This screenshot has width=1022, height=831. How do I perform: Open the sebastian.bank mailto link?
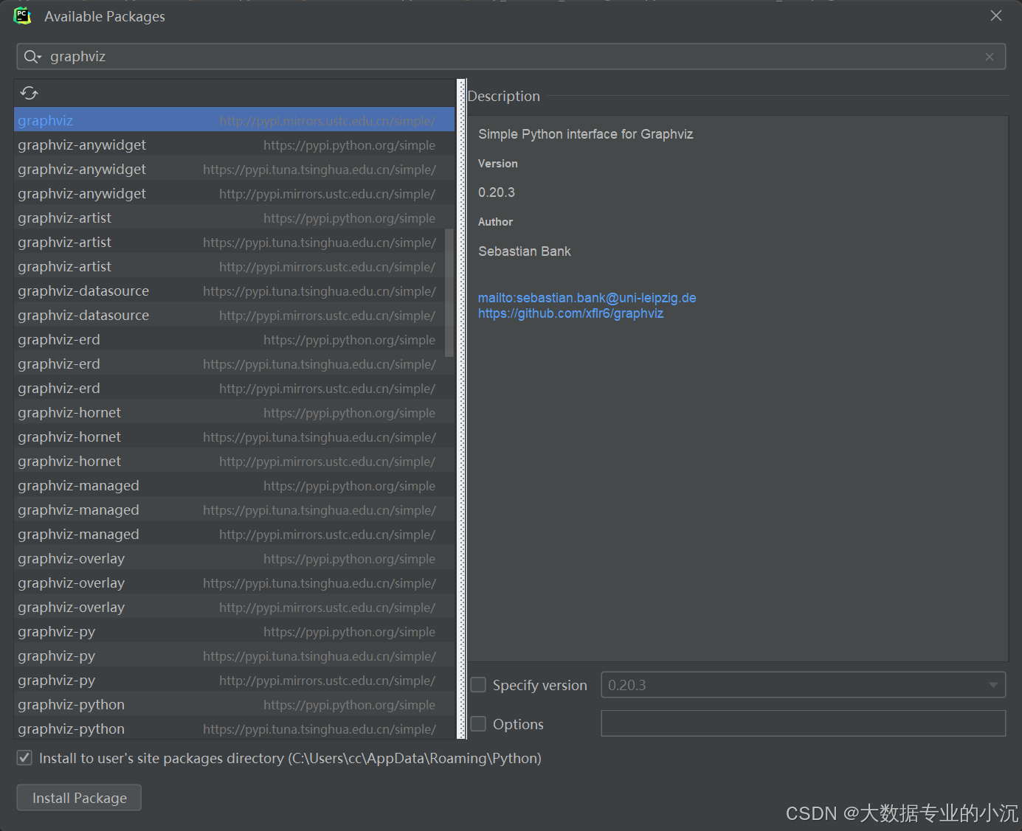587,298
